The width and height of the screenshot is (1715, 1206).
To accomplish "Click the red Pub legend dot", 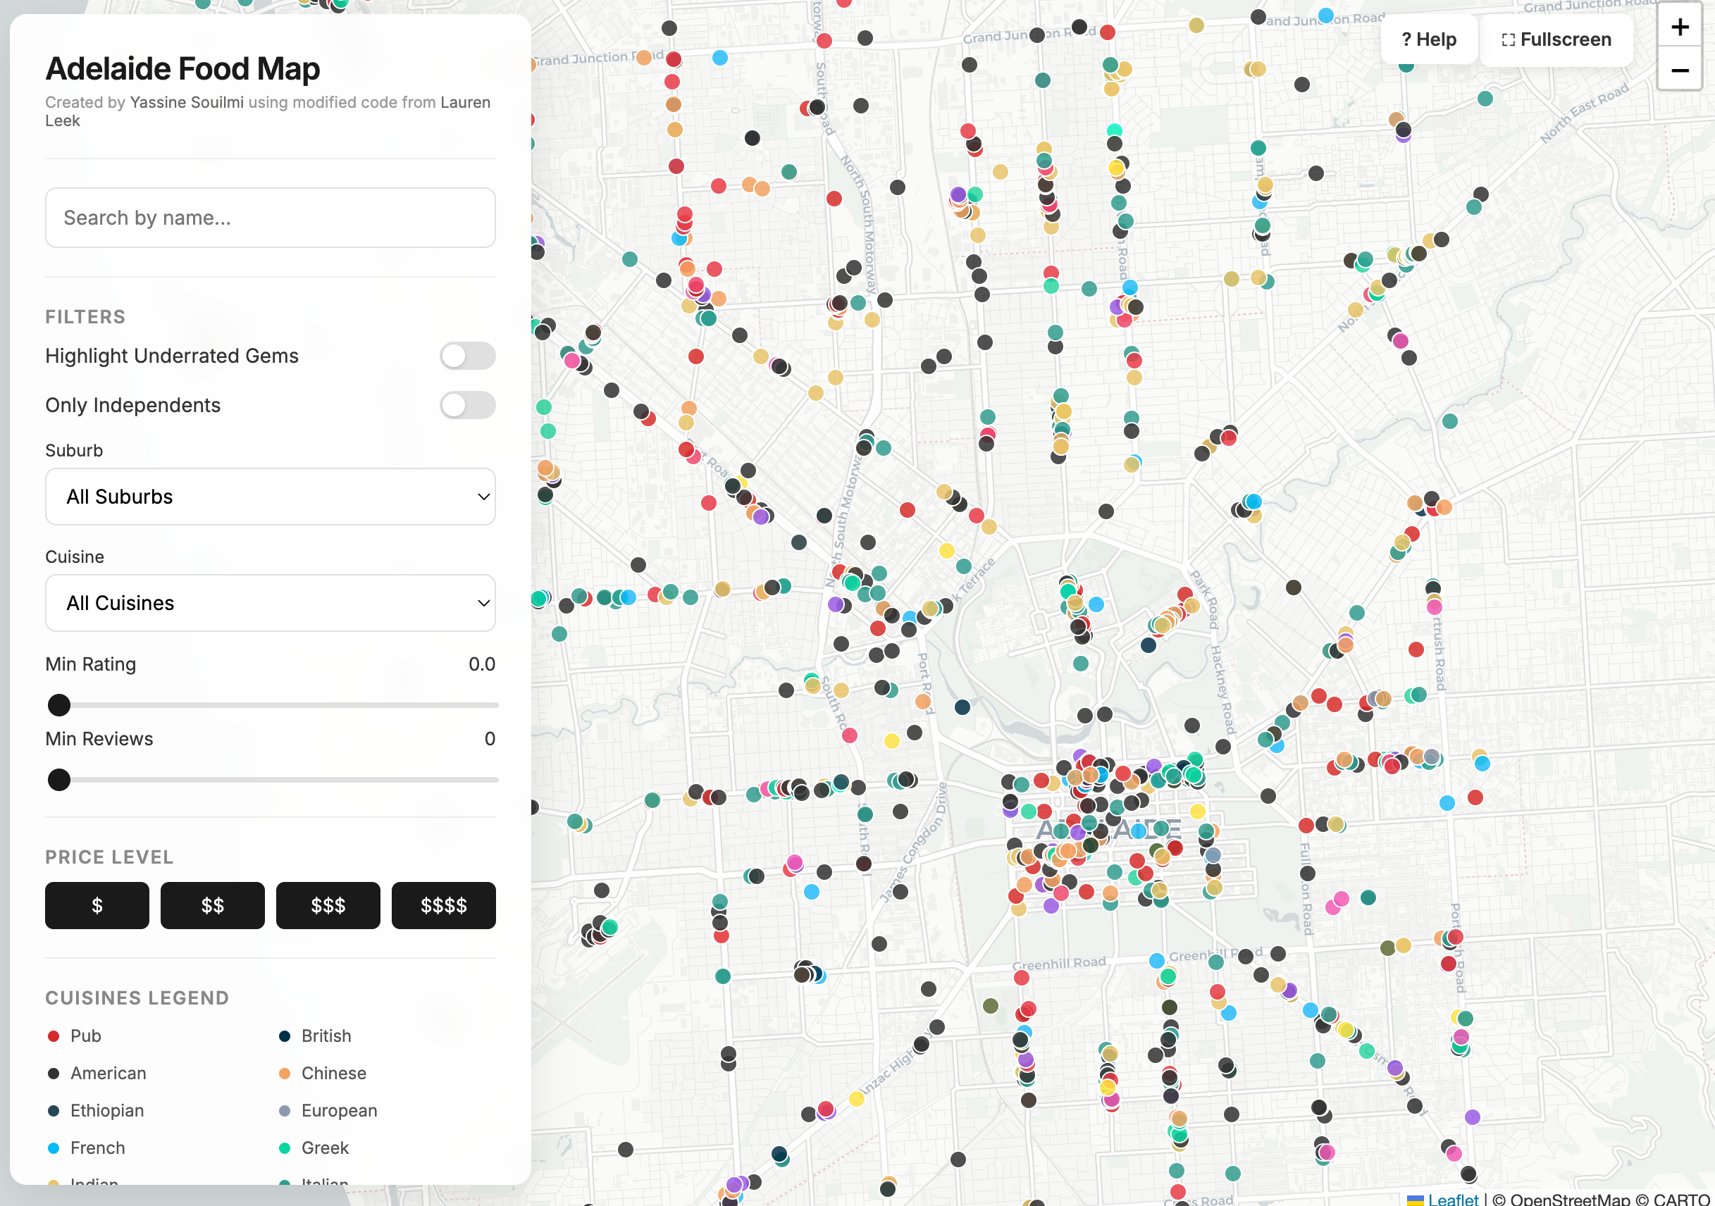I will click(x=53, y=1036).
